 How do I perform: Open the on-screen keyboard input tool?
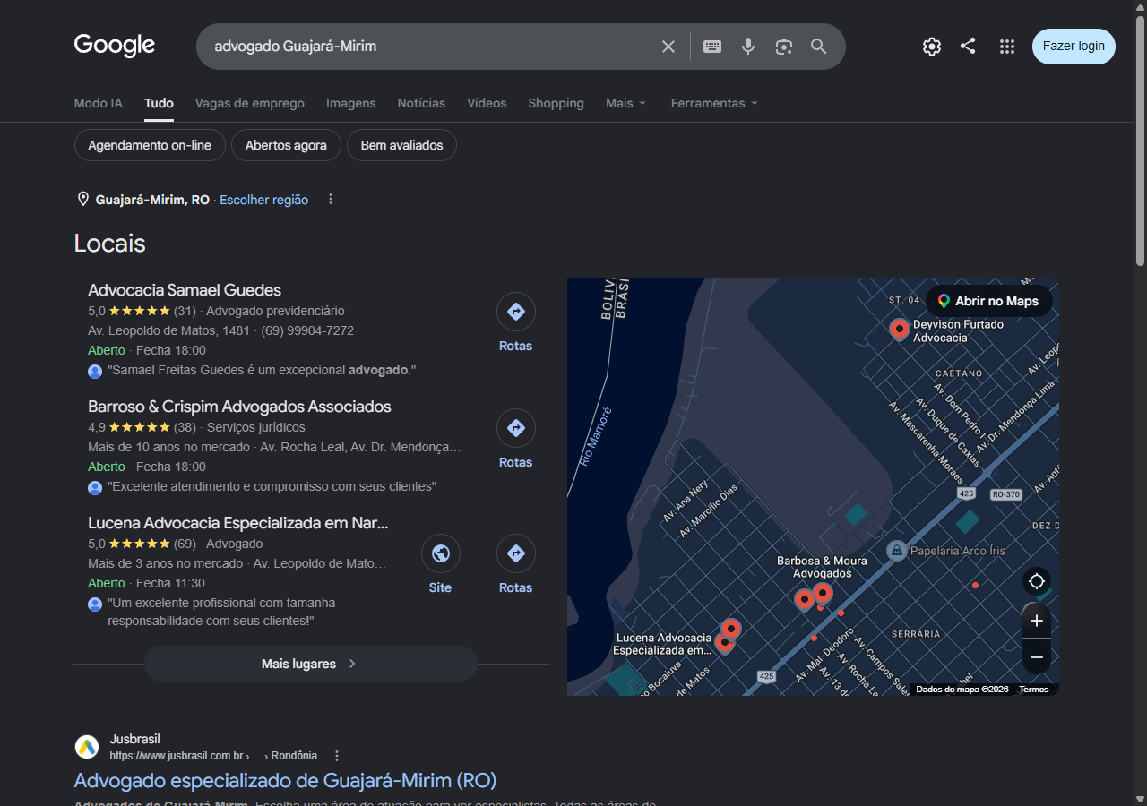click(x=712, y=47)
